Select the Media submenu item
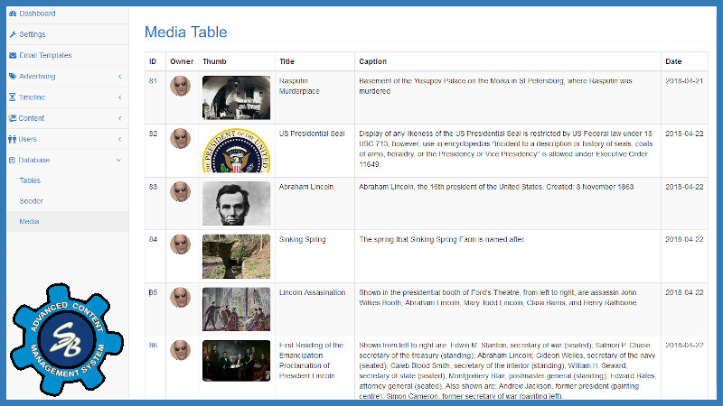Viewport: 723px width, 406px height. 29,221
